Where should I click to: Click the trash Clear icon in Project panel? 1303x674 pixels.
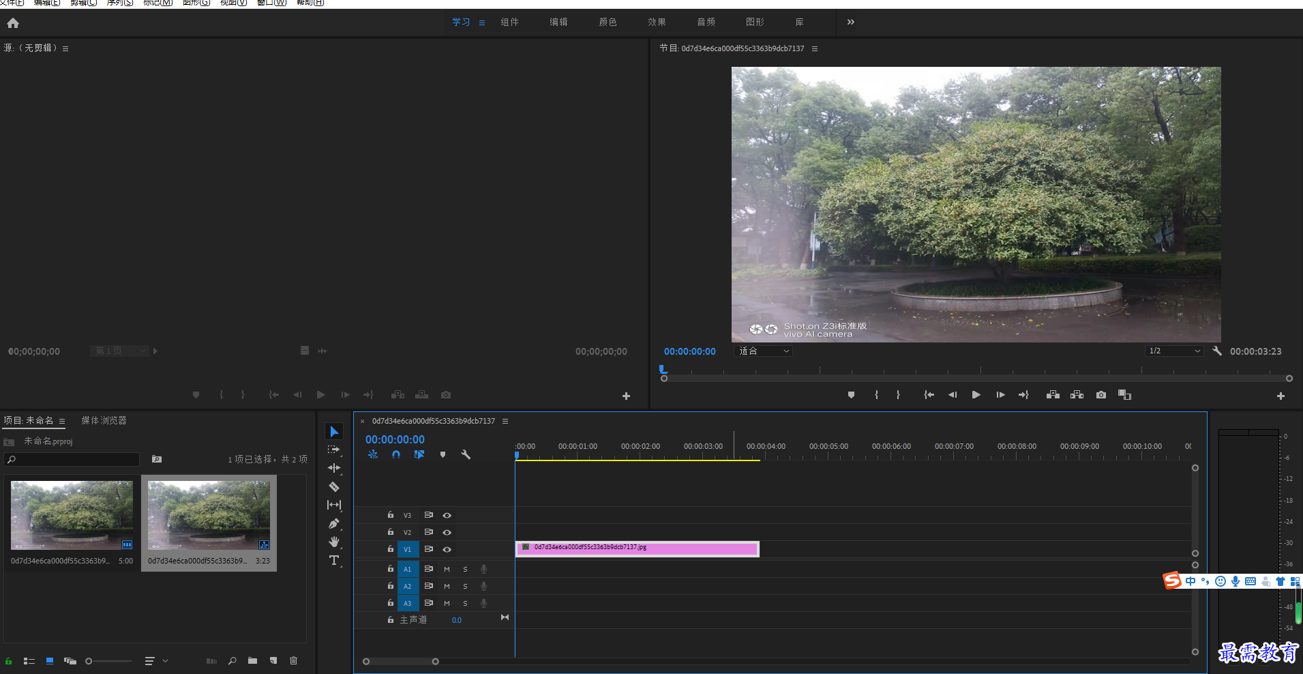click(293, 660)
